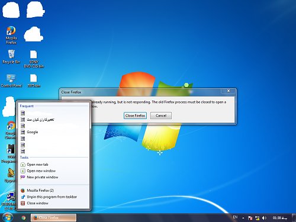
Task: Open Action Center flag icon in tray
Action: [250, 218]
